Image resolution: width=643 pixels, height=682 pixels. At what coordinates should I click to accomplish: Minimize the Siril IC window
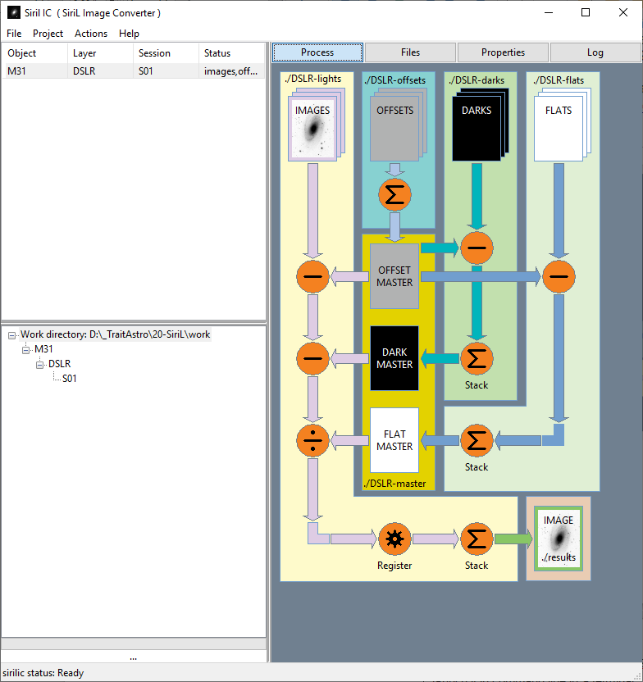click(549, 12)
